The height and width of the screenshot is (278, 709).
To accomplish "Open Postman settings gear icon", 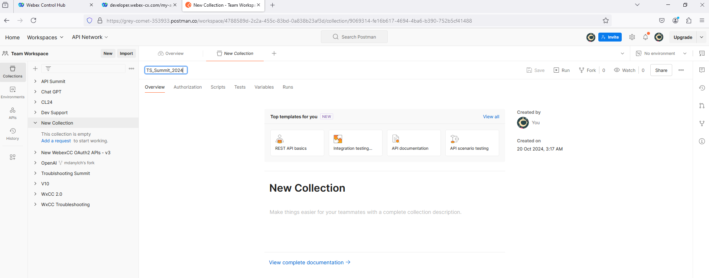I will [x=632, y=37].
